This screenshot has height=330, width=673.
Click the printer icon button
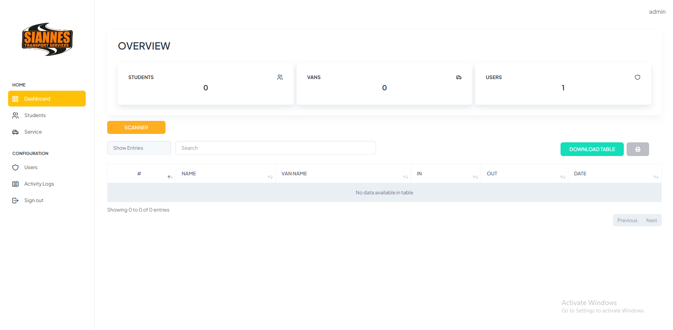[x=638, y=149]
